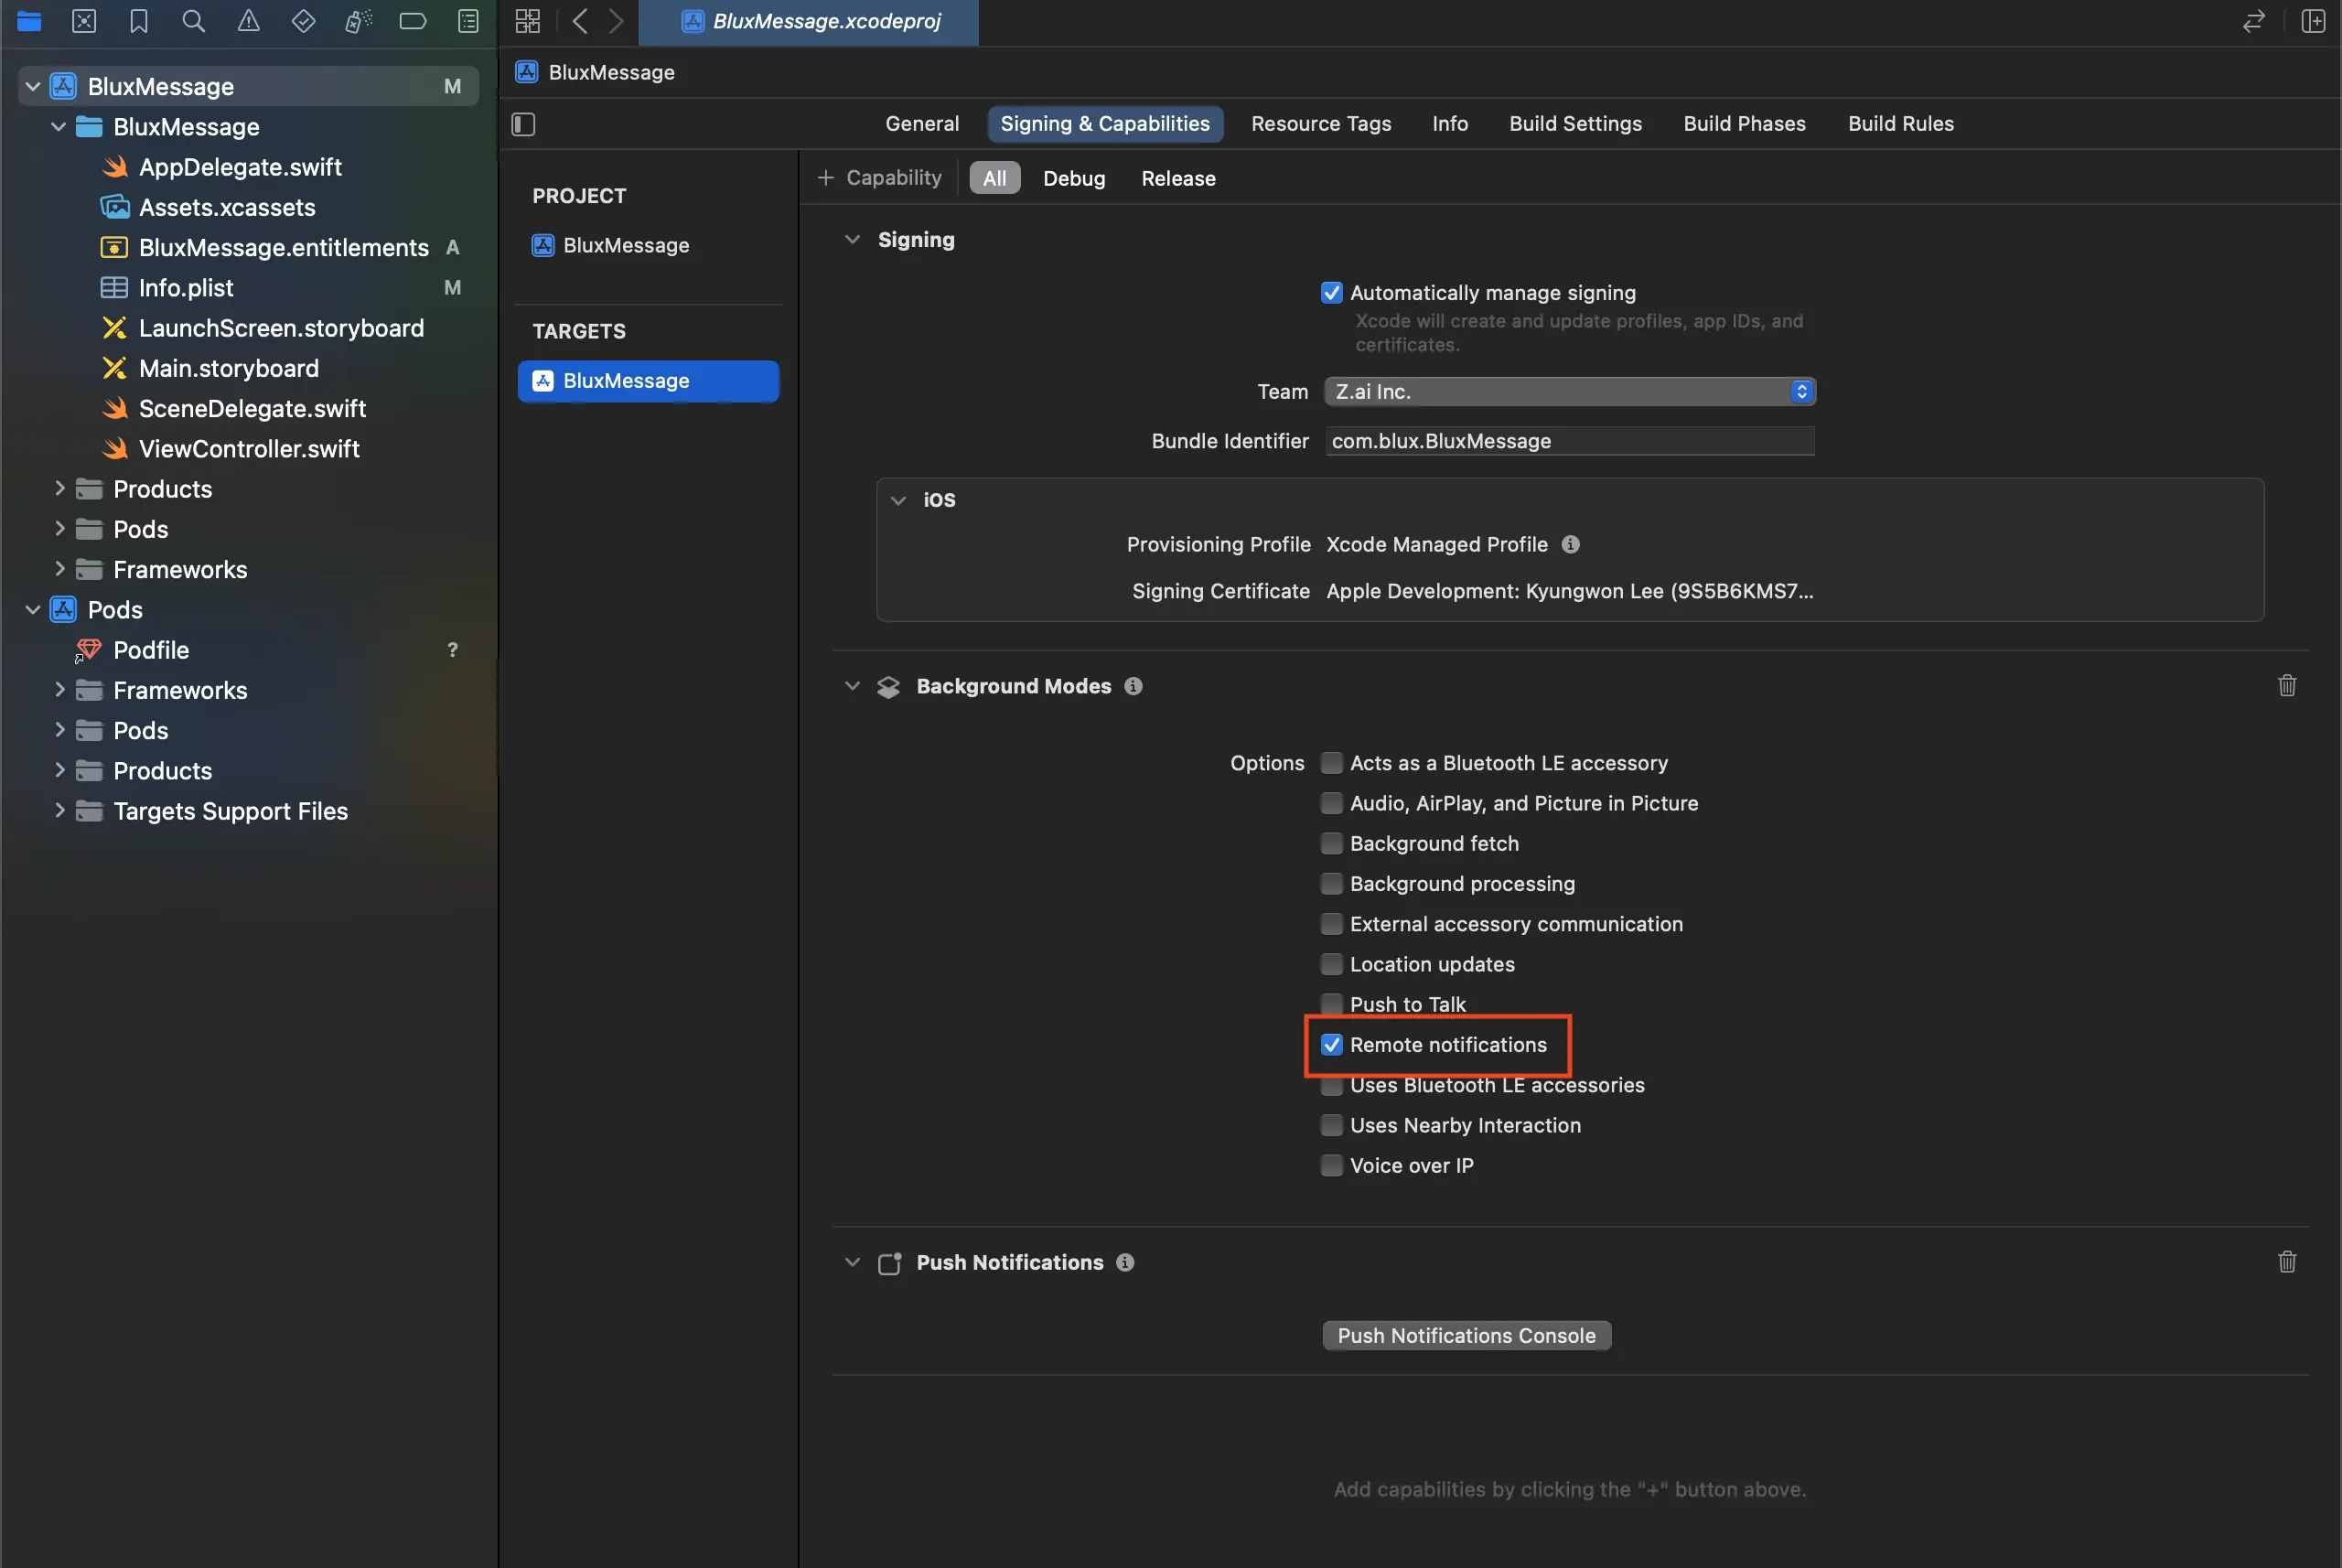The width and height of the screenshot is (2342, 1568).
Task: Open AppDelegate.swift file
Action: 240,167
